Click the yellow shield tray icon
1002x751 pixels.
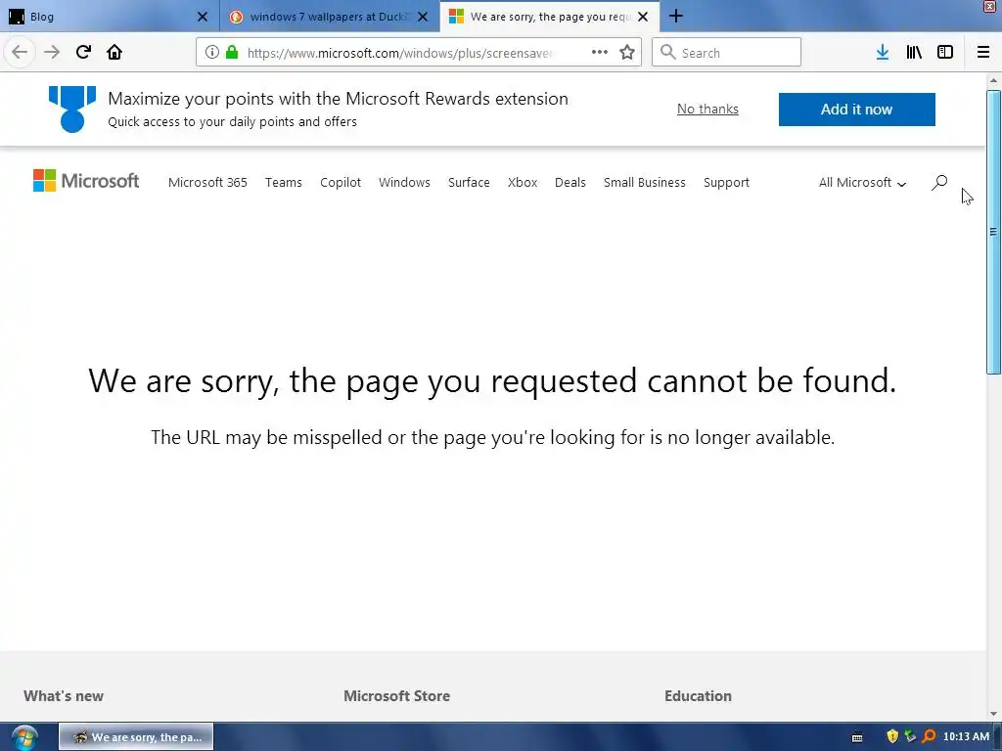[892, 737]
